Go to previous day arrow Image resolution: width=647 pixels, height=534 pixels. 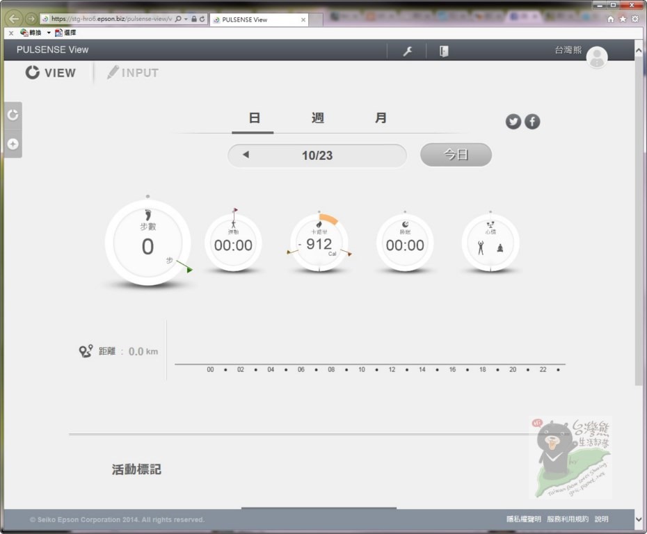(x=246, y=154)
